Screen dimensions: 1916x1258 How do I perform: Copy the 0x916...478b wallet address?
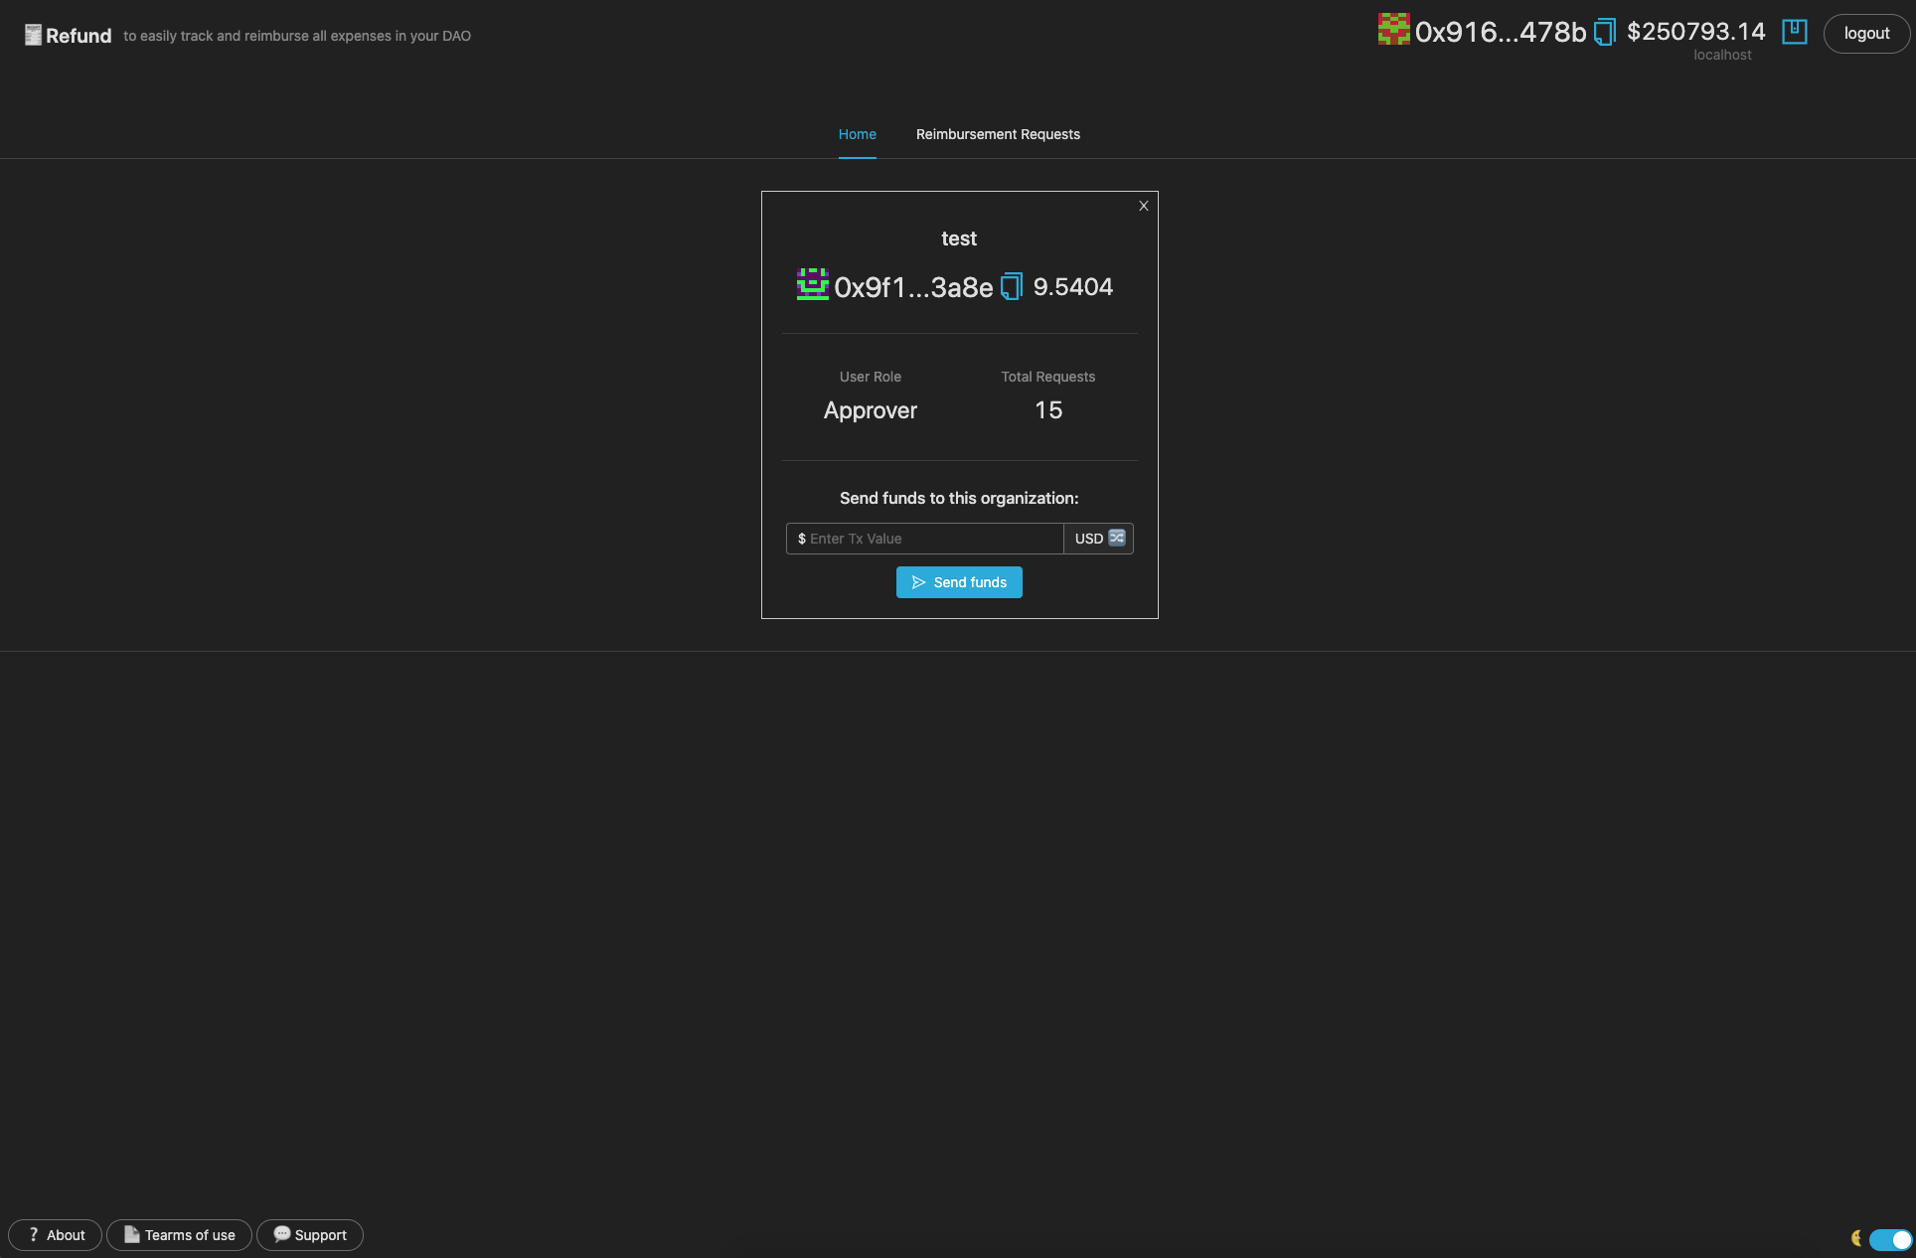click(1605, 32)
